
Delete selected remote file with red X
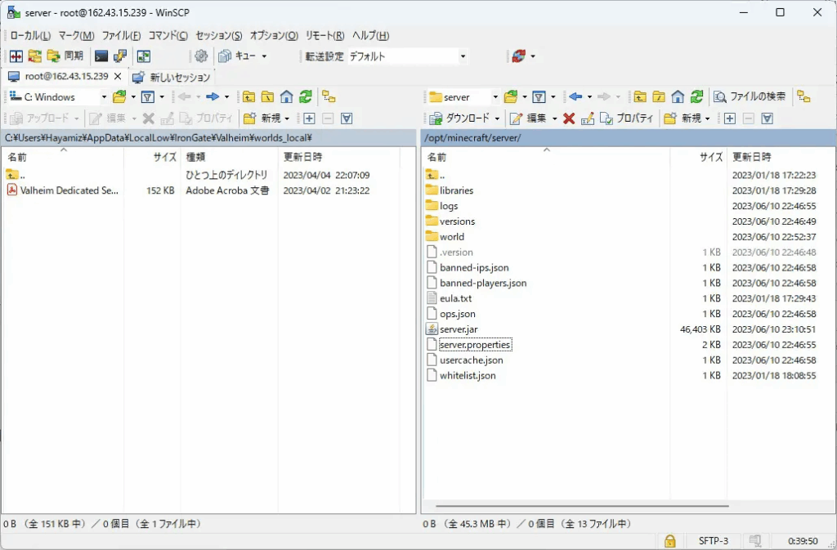point(569,118)
